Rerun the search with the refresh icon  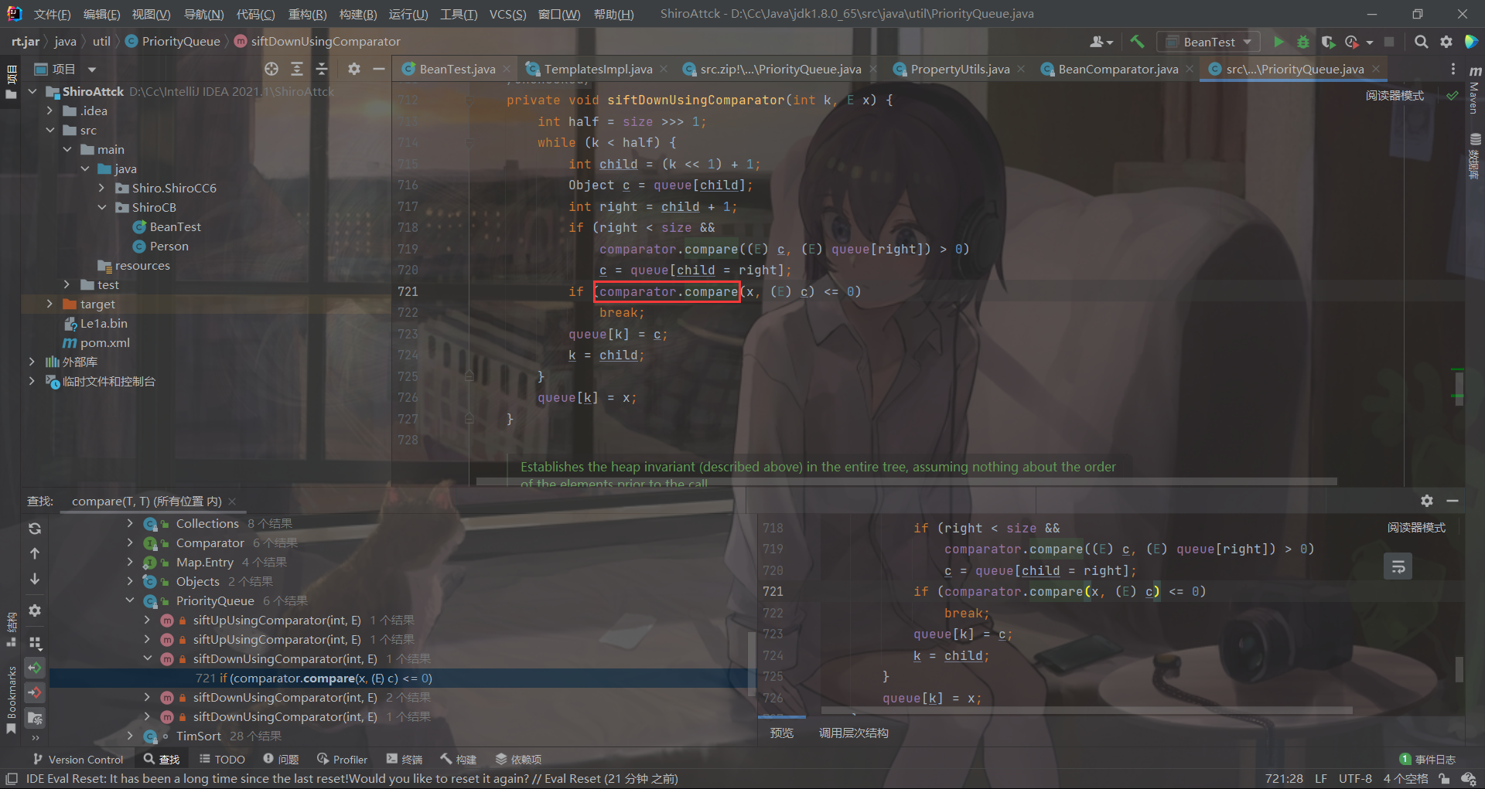[35, 529]
